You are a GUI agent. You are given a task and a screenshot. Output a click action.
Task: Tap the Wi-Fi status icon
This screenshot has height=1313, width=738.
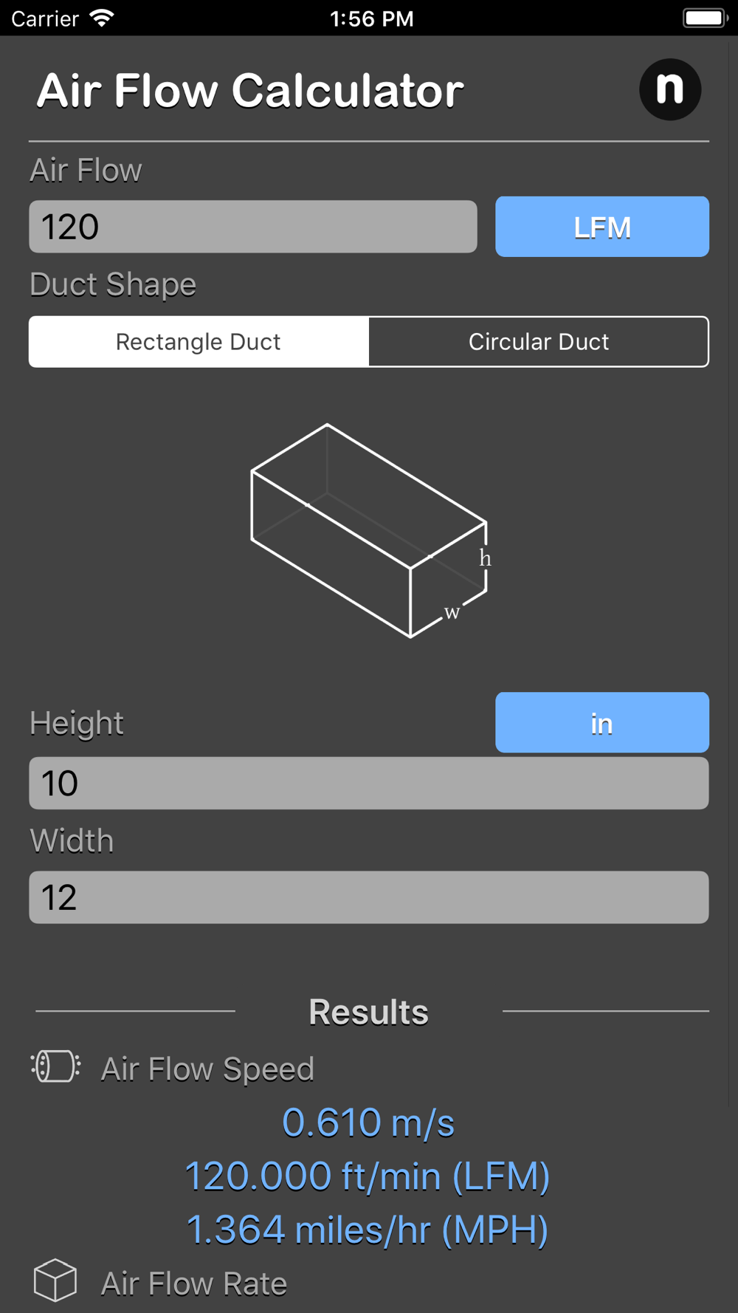click(x=102, y=18)
